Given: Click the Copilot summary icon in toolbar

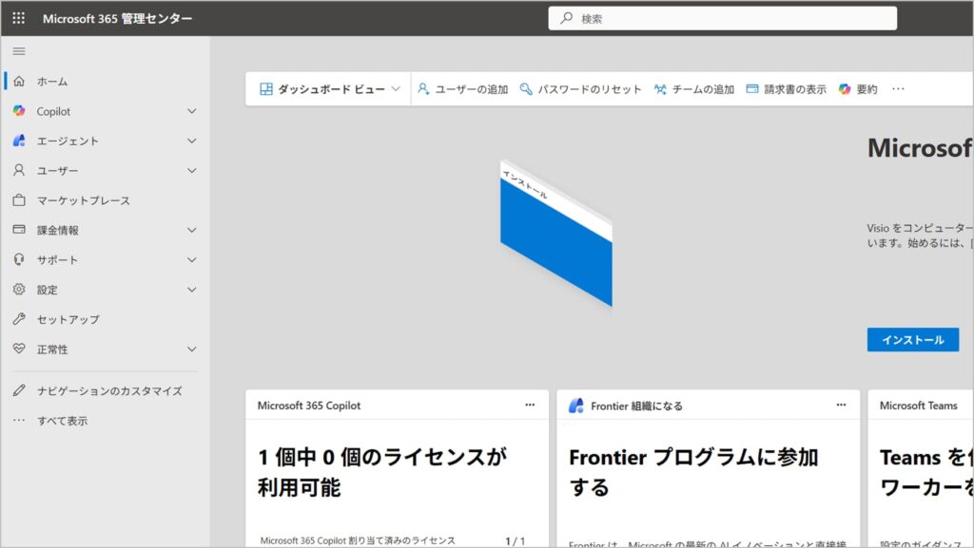Looking at the screenshot, I should point(845,89).
